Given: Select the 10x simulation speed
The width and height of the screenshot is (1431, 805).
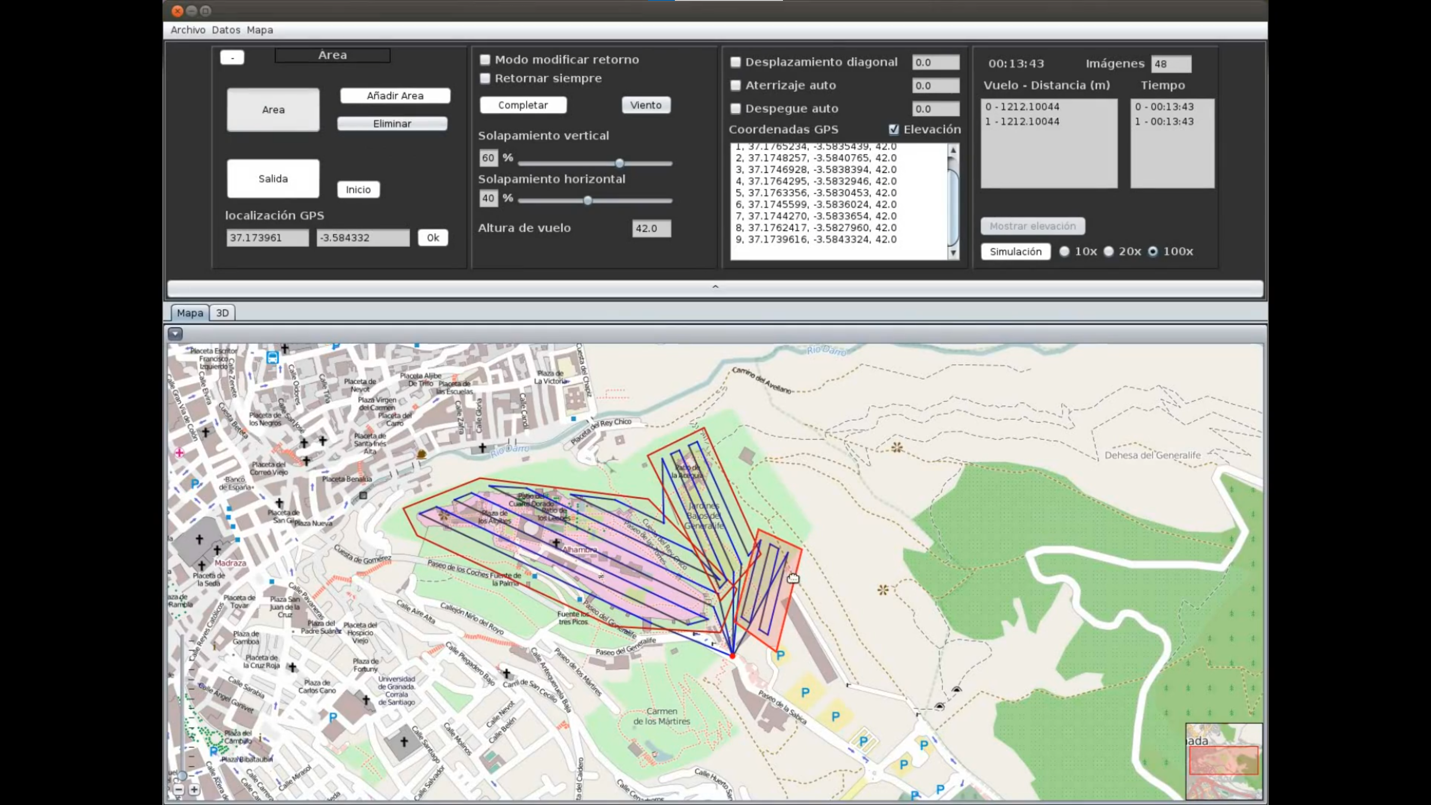Looking at the screenshot, I should pyautogui.click(x=1064, y=251).
